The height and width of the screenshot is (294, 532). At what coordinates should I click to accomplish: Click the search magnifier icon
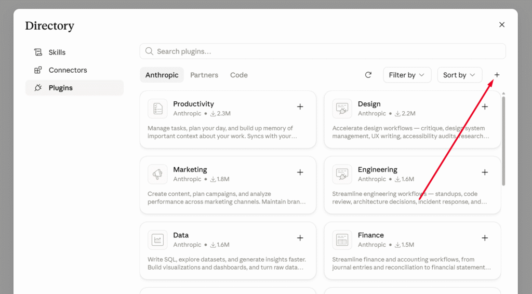(149, 51)
